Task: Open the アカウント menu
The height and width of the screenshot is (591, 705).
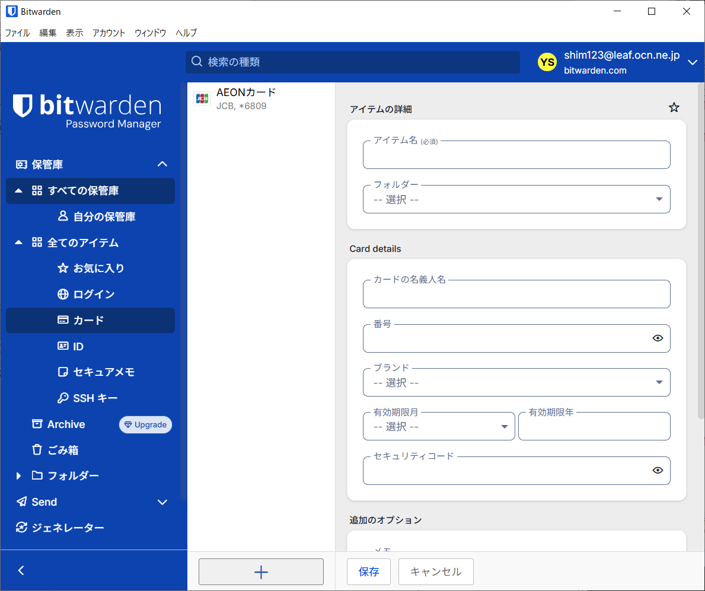Action: pyautogui.click(x=109, y=33)
